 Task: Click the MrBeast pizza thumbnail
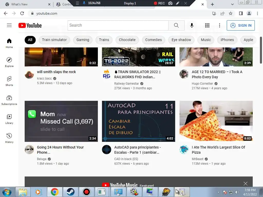(216, 121)
